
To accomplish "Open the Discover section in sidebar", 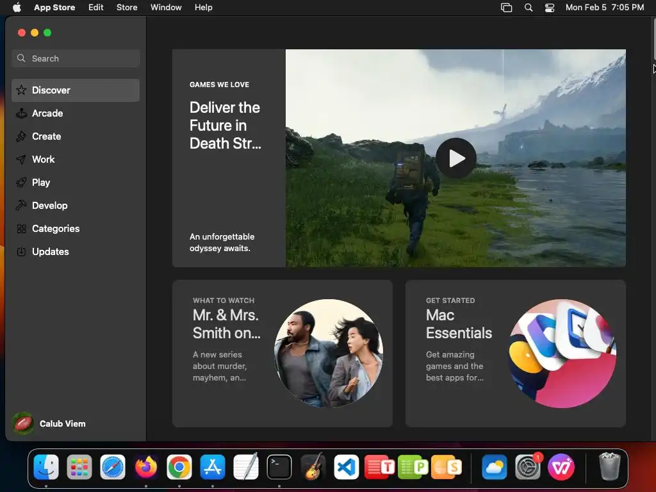I will coord(76,90).
